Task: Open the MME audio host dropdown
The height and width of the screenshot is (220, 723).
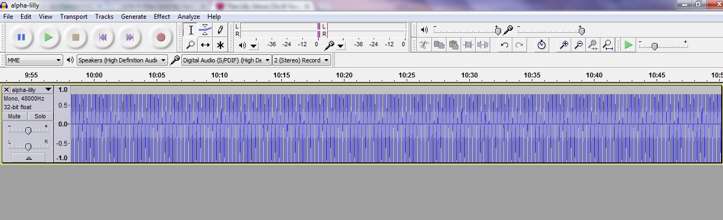Action: point(35,60)
